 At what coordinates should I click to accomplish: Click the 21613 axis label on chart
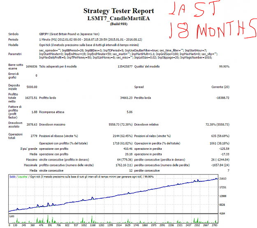tap(223, 179)
